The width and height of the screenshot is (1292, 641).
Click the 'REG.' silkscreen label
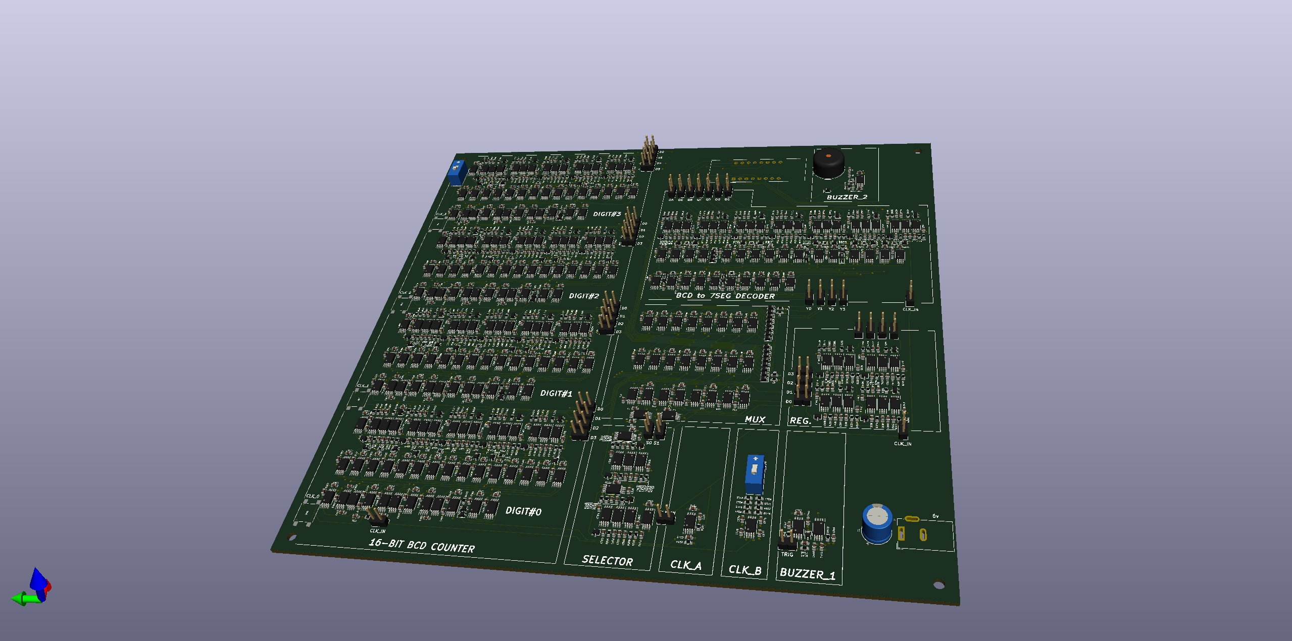(x=800, y=420)
